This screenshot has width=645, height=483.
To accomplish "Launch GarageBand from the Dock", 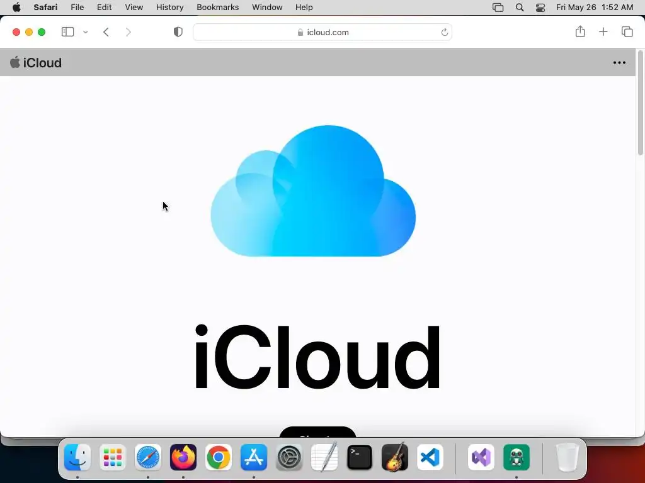I will (x=395, y=457).
